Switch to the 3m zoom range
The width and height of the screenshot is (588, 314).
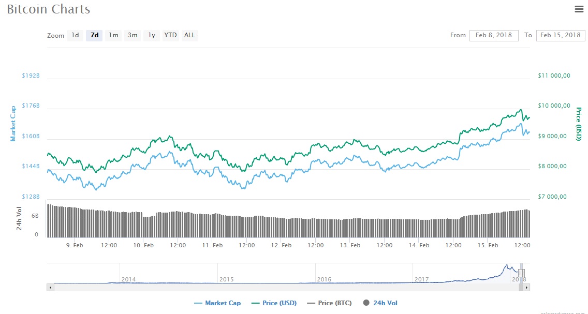tap(133, 35)
